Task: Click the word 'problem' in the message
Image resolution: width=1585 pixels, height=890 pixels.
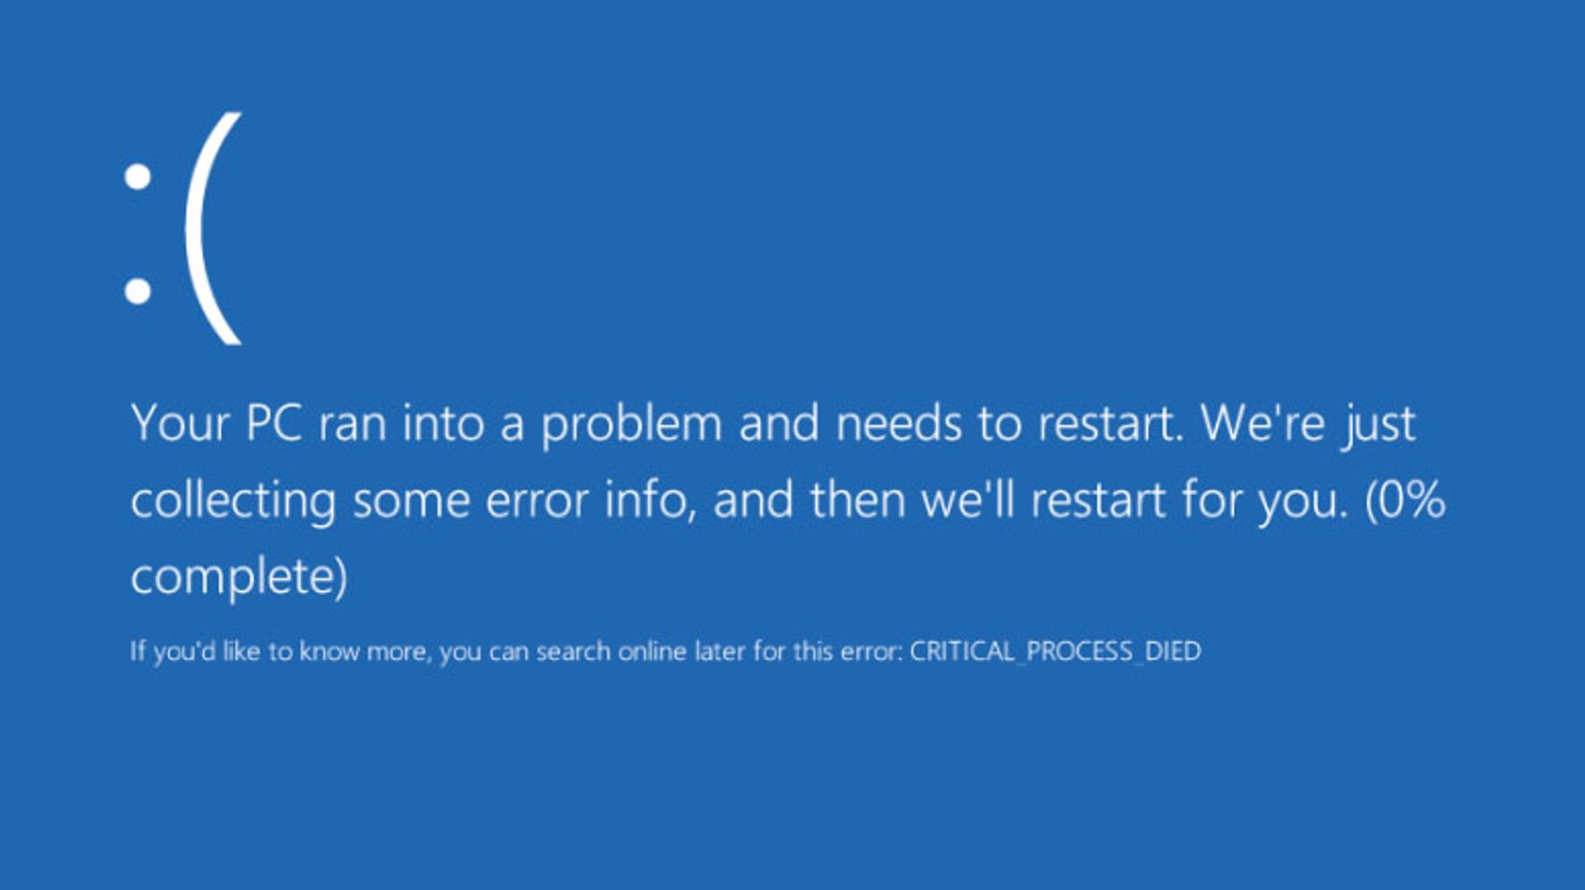Action: 631,423
